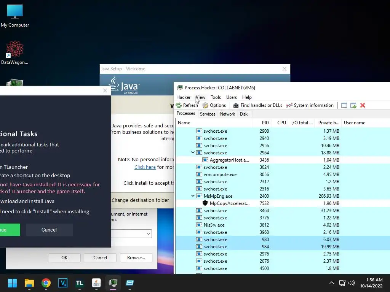
Task: Select the MsMpEng.exe process icon
Action: 199,196
